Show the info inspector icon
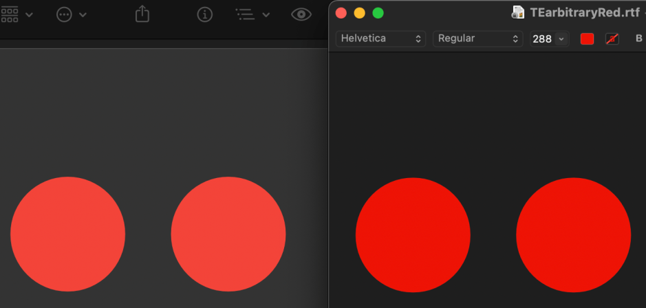The image size is (646, 308). pyautogui.click(x=205, y=15)
